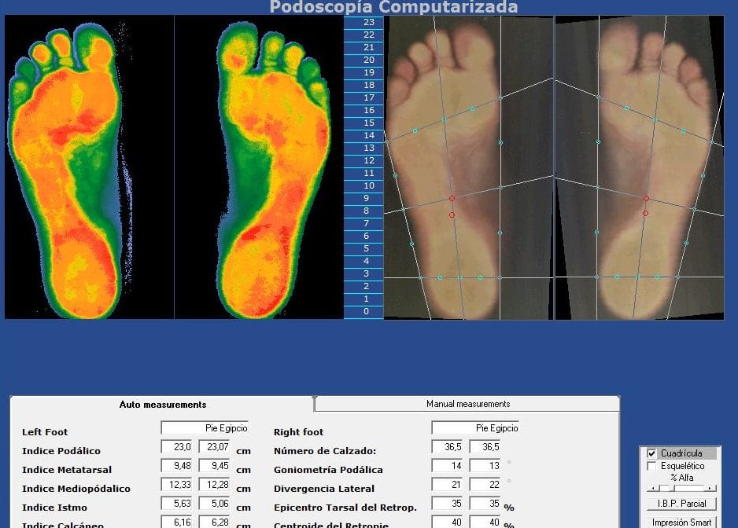Click the Left Foot type field

[x=205, y=428]
